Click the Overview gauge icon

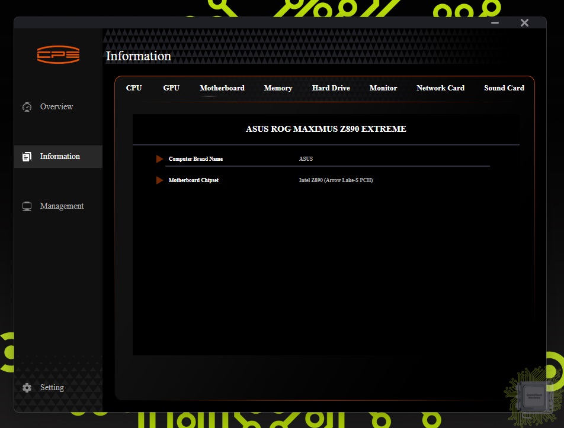pos(27,107)
